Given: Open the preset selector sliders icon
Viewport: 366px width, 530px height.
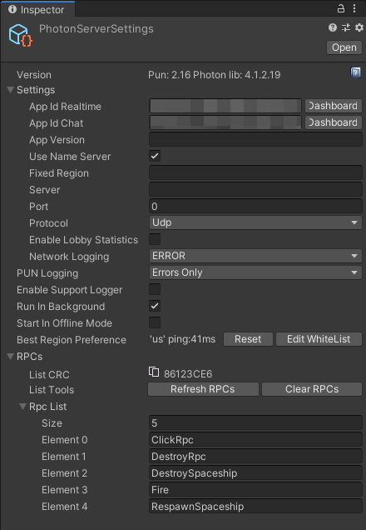Looking at the screenshot, I should point(346,27).
